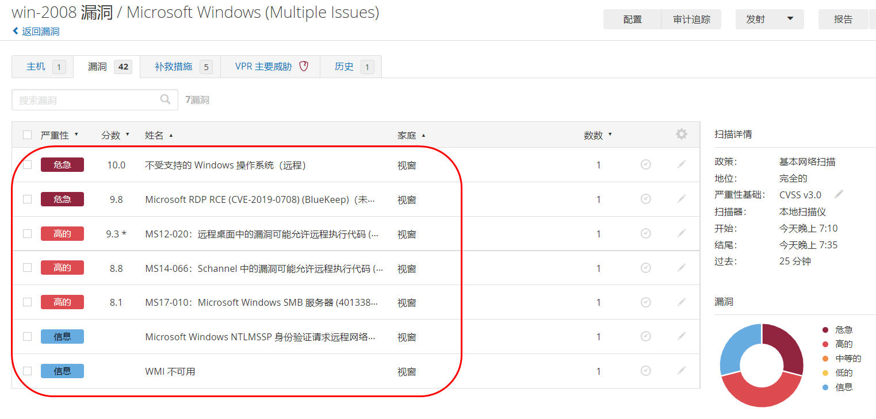Image resolution: width=876 pixels, height=419 pixels.
Task: Open the MS17-010 SMB 服务器 entry
Action: (x=262, y=302)
